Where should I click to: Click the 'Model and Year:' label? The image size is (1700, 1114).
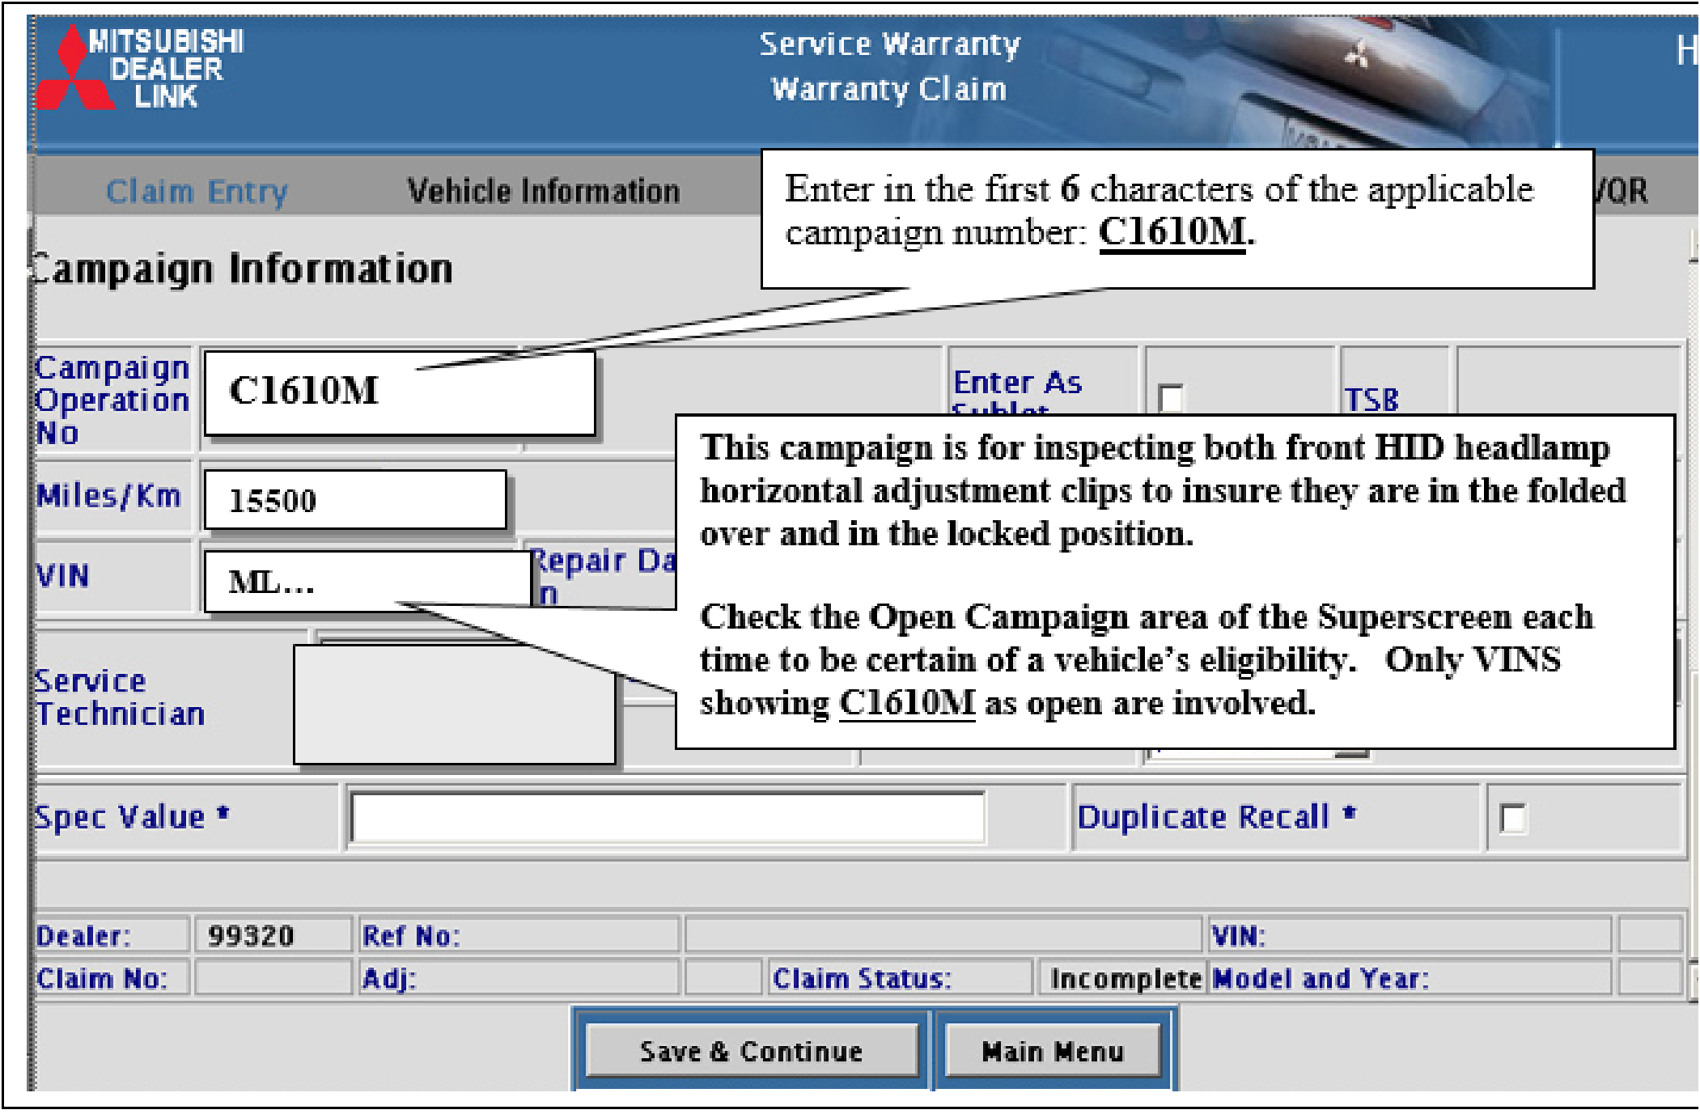pyautogui.click(x=1321, y=979)
